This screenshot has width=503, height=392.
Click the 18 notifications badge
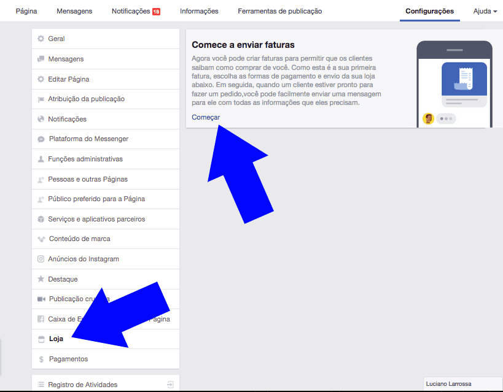[156, 12]
